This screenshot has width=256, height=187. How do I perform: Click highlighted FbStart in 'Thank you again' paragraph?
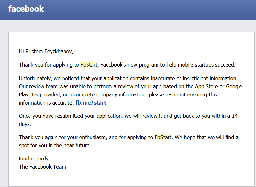click(x=163, y=137)
